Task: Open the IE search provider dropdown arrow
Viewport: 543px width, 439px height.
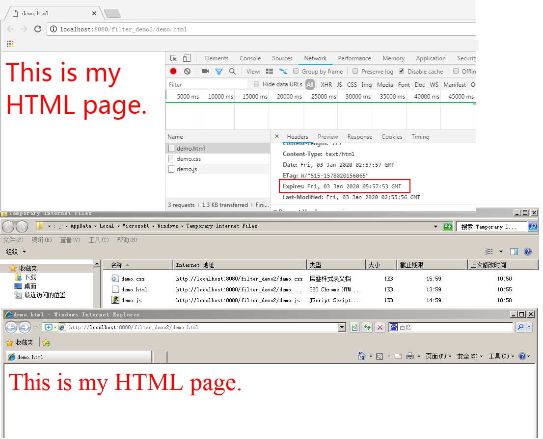Action: pos(529,327)
